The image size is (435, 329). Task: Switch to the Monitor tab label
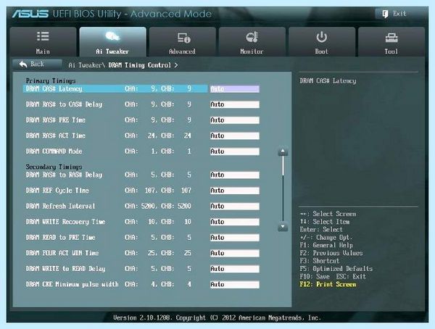click(x=252, y=51)
